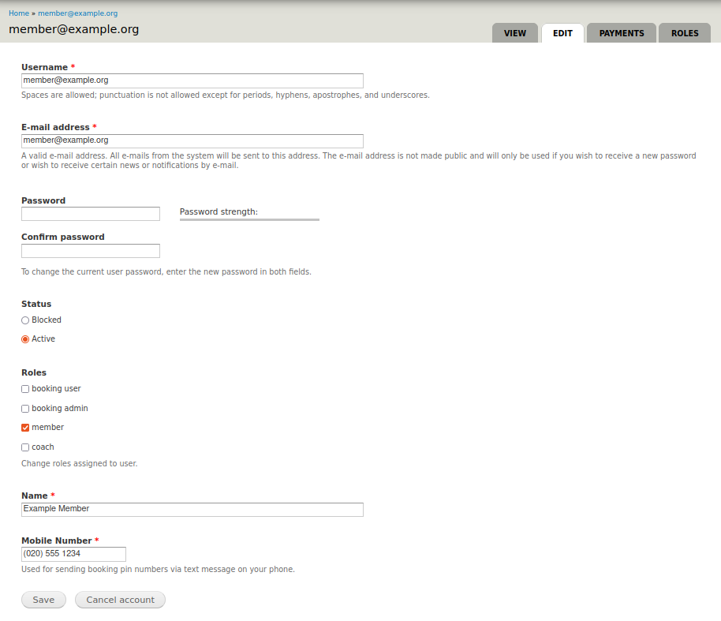Open the VIEW tab
This screenshot has height=621, width=721.
pos(514,33)
